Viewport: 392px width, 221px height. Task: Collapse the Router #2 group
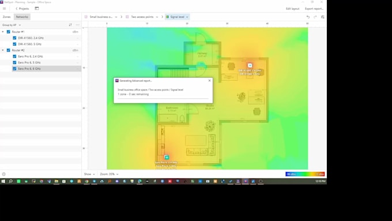pos(3,50)
